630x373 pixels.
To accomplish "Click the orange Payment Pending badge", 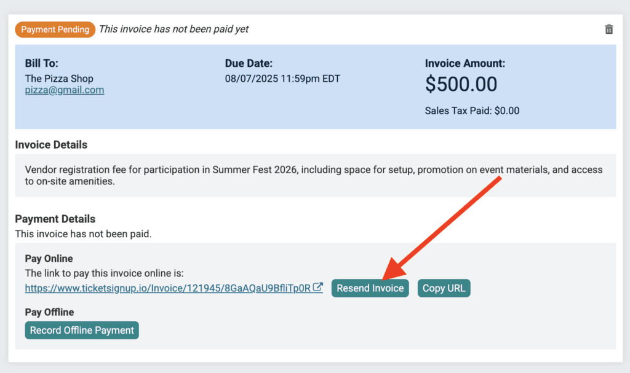I will [x=55, y=29].
